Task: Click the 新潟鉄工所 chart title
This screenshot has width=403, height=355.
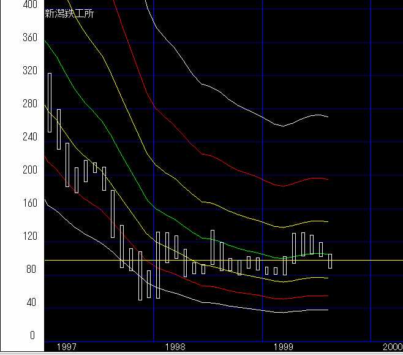Action: pos(69,14)
